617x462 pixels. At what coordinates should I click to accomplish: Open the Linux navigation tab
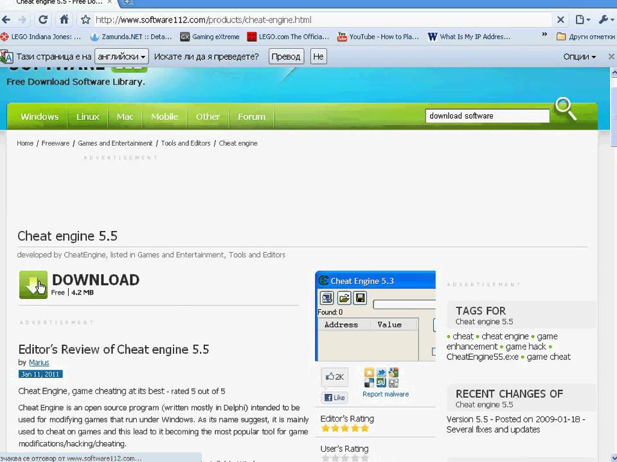88,117
